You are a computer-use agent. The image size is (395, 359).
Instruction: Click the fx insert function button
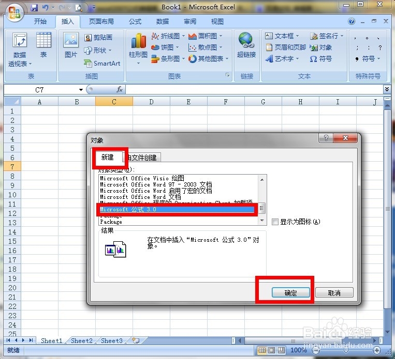120,89
